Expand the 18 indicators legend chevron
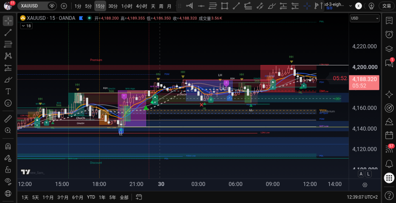This screenshot has width=396, height=203. (26, 26)
